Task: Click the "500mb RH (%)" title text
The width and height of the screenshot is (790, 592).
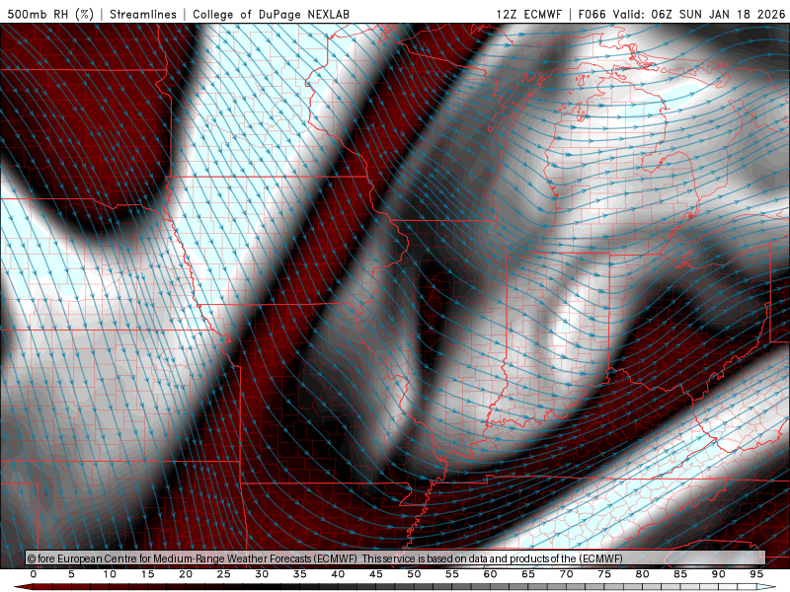Action: point(50,14)
